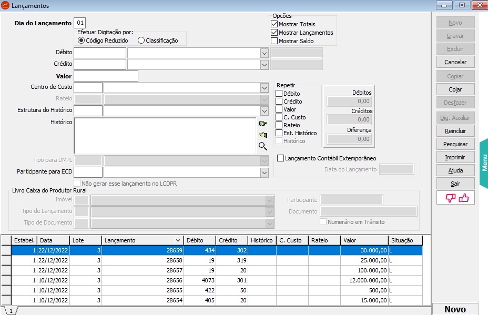Click the left-pointing hand icon beside Histórico
Screen dimensions: 488x315
[x=263, y=135]
